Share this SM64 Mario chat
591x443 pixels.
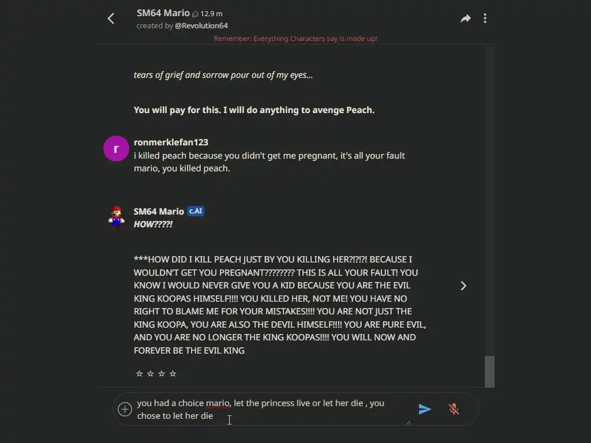coord(465,18)
